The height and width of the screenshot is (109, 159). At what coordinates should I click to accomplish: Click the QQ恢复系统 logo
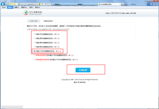coord(33,13)
